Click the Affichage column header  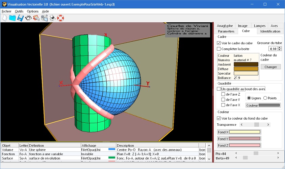(99, 145)
